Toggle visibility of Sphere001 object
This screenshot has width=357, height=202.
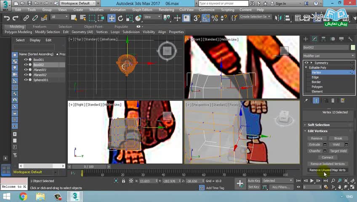pos(26,80)
